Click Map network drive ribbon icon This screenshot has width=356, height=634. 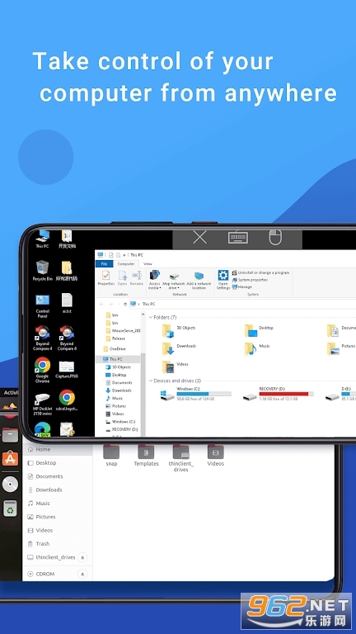[174, 280]
